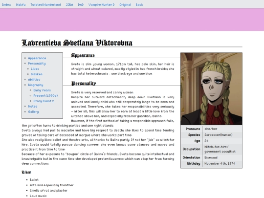The width and height of the screenshot is (264, 198).
Task: Click the Arts and especially theather item
Action: [x=51, y=185]
